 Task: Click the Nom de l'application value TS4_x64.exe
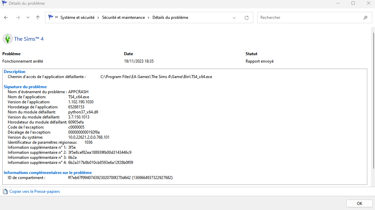pyautogui.click(x=79, y=97)
